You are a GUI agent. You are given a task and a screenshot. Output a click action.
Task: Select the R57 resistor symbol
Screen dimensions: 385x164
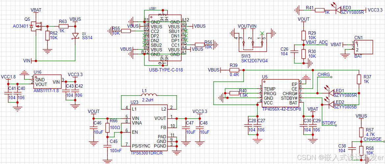point(361,132)
